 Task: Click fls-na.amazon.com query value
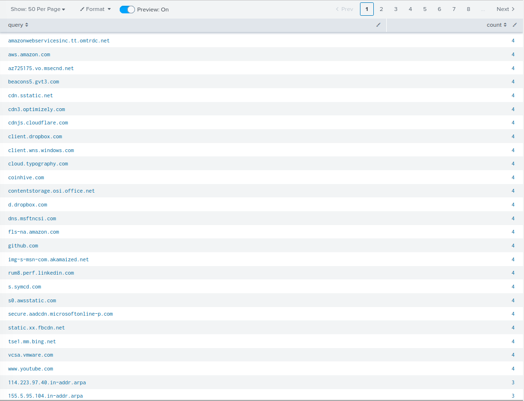(33, 232)
